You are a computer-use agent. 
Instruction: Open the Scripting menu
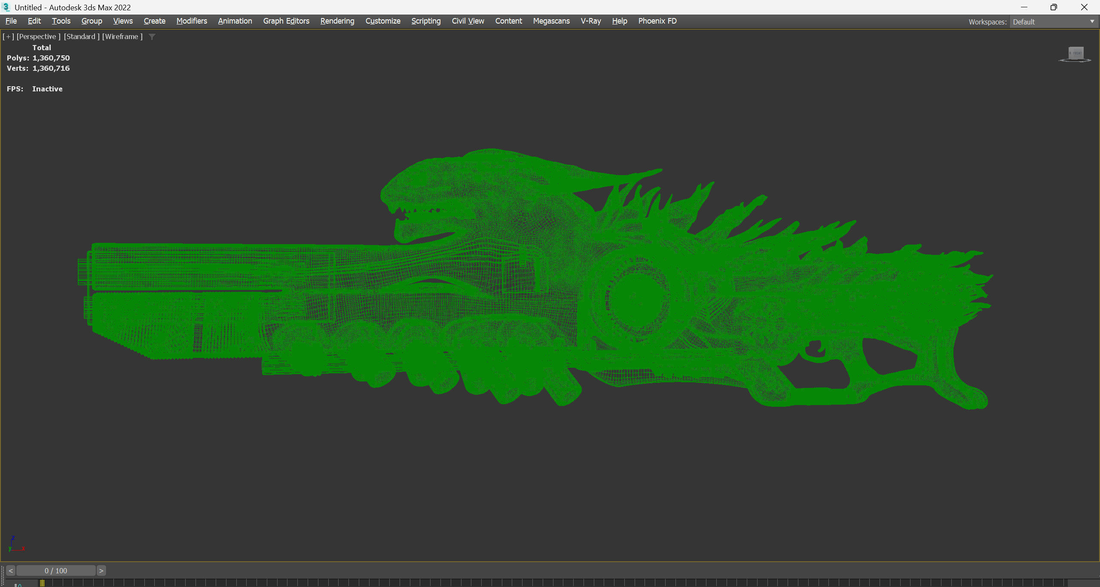(x=426, y=21)
